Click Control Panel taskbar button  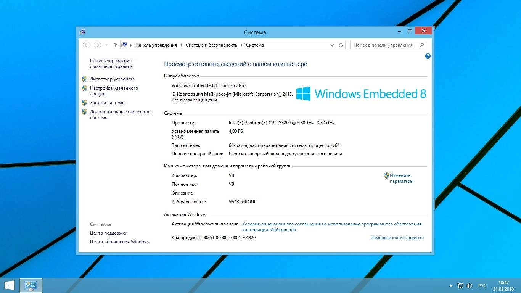31,285
